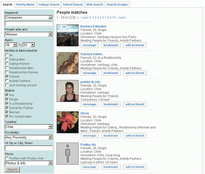Screen dimensions: 205x174
Task: Click Gloria's rose profile photo
Action: click(68, 122)
